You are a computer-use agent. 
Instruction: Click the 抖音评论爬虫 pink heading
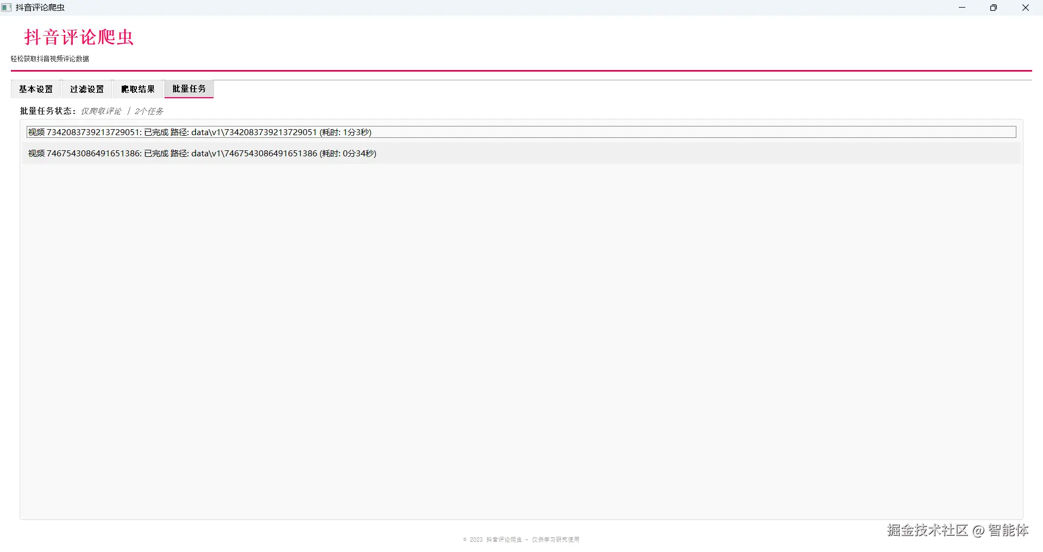click(79, 37)
